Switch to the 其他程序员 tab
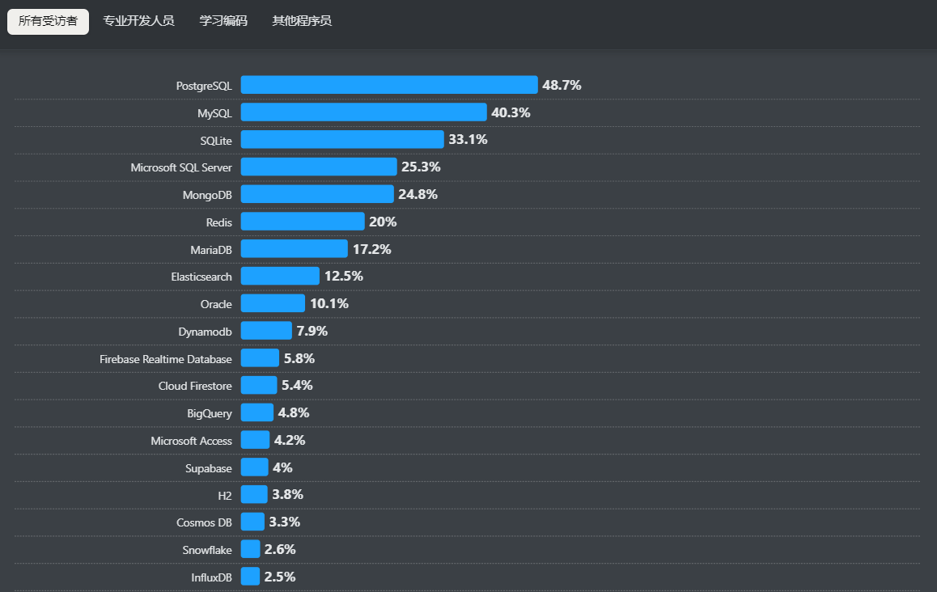 (302, 22)
